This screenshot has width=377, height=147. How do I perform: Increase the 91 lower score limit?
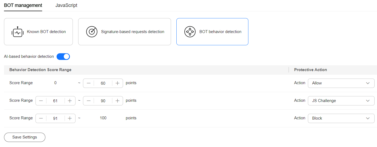point(70,118)
